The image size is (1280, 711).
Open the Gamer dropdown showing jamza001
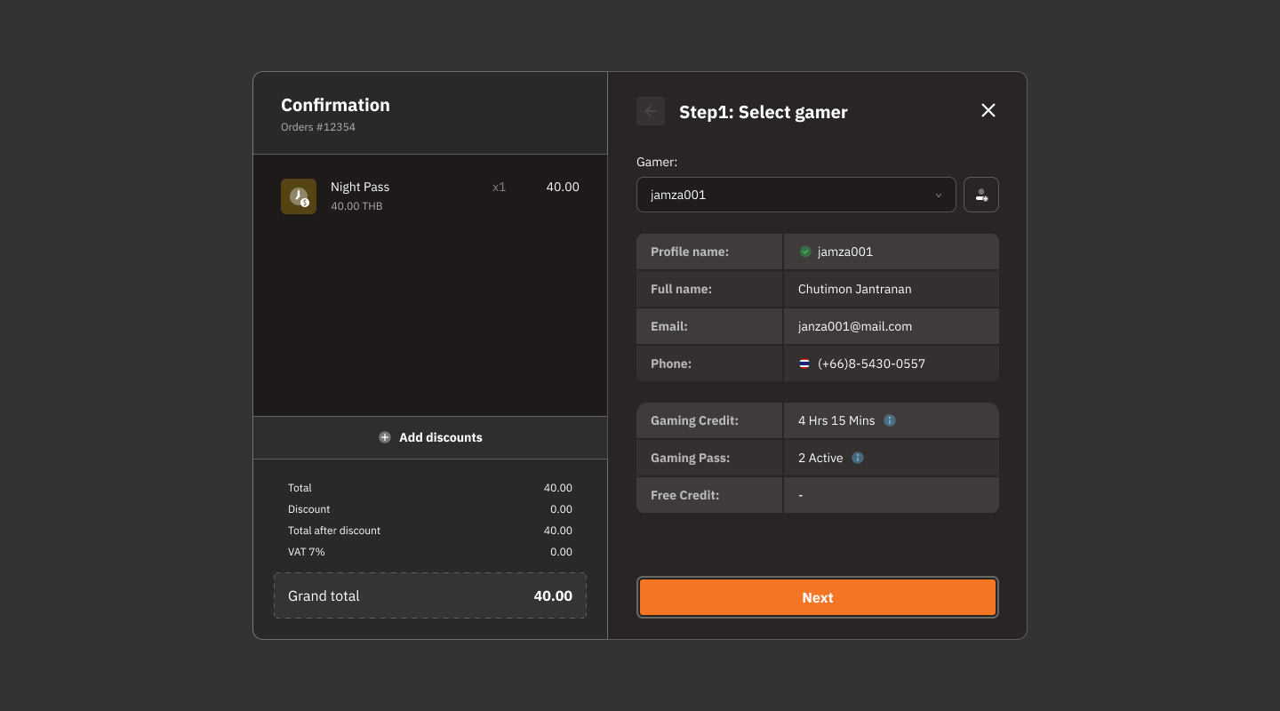coord(796,195)
